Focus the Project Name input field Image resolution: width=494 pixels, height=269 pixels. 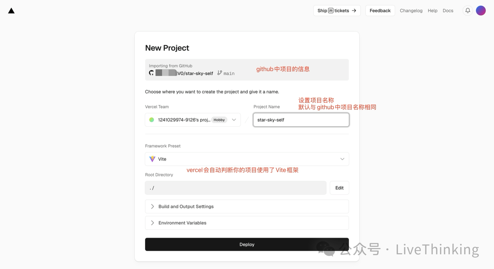(301, 120)
